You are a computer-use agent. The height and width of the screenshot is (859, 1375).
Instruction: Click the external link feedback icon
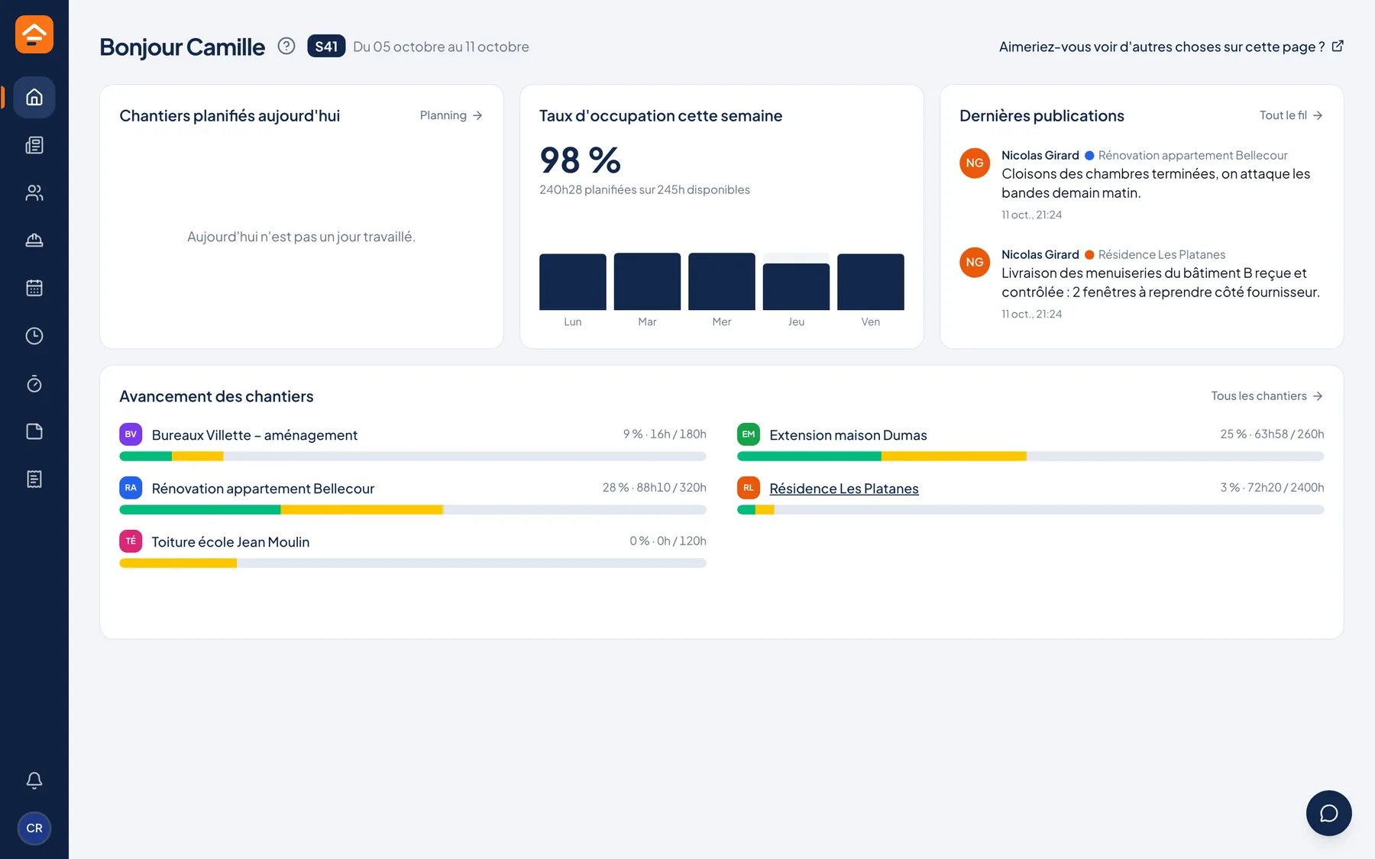1338,46
